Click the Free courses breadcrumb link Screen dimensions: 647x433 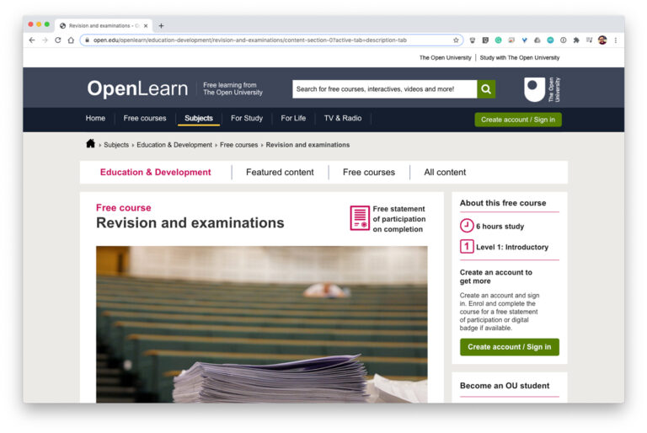pyautogui.click(x=239, y=145)
